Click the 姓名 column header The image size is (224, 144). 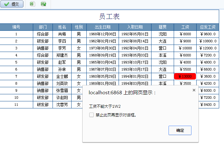coord(62,27)
